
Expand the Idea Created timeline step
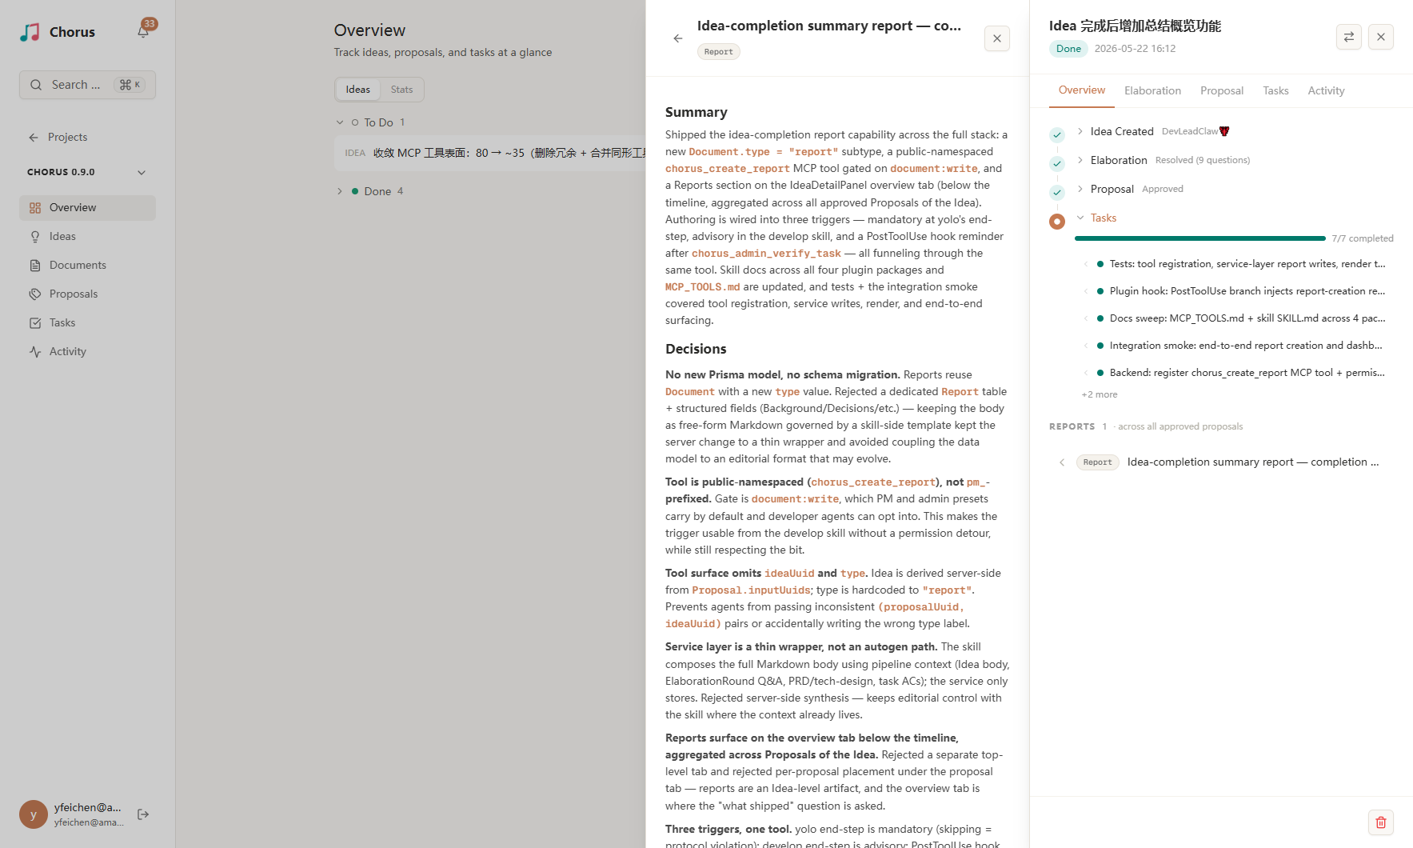[1080, 131]
